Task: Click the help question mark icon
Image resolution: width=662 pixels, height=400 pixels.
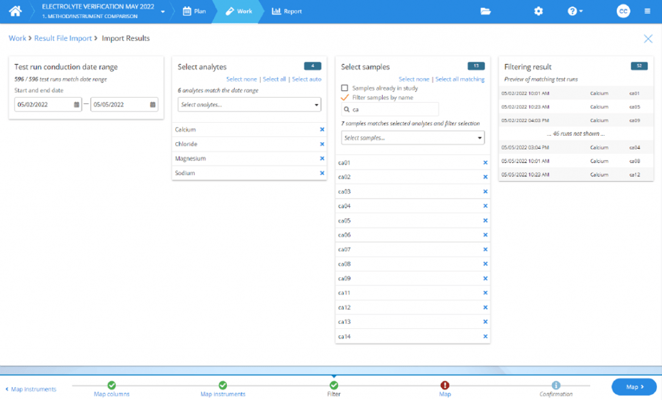Action: pos(573,11)
